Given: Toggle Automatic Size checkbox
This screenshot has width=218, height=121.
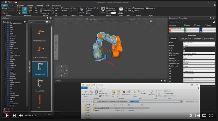Looking at the screenshot, I should click(41, 10).
